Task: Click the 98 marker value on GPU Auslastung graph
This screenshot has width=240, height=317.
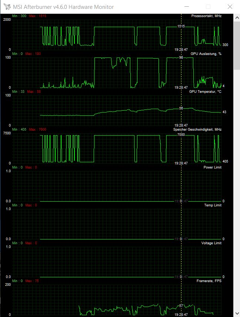Action: point(181,58)
